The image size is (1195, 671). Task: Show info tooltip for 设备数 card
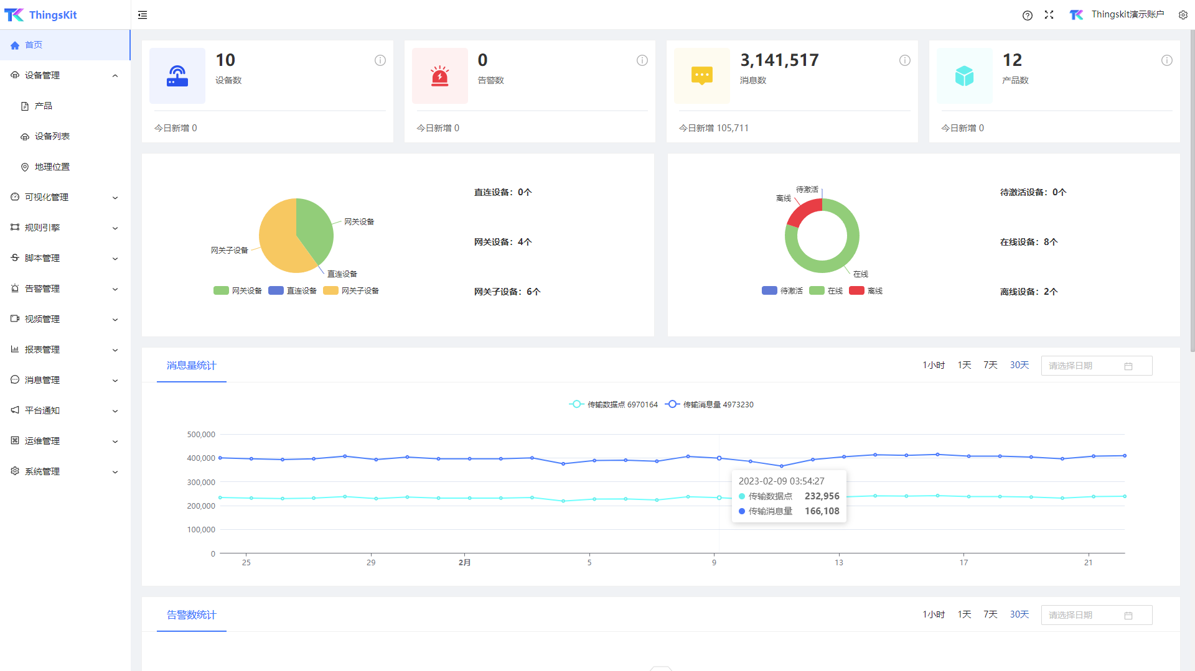pos(380,60)
